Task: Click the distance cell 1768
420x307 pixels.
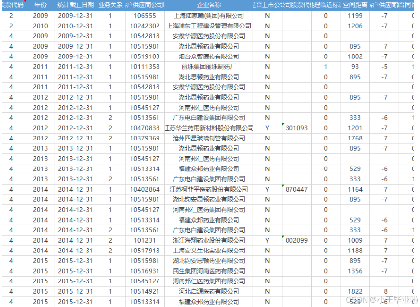Action: coord(355,139)
